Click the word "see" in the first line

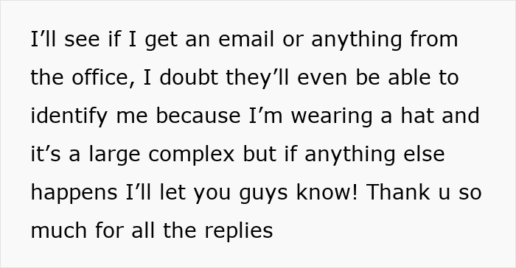pos(82,40)
